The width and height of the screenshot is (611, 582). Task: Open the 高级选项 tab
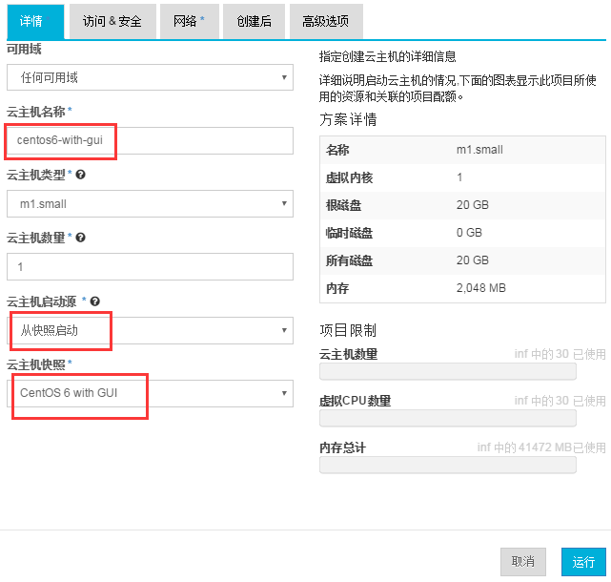tap(325, 20)
